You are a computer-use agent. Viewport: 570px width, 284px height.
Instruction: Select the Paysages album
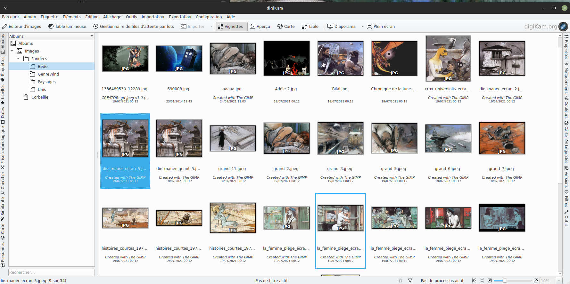tap(47, 82)
